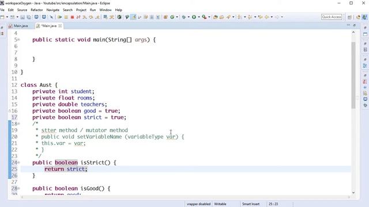Open the New file dropdown arrow
The image size is (369, 207).
(x=7, y=17)
